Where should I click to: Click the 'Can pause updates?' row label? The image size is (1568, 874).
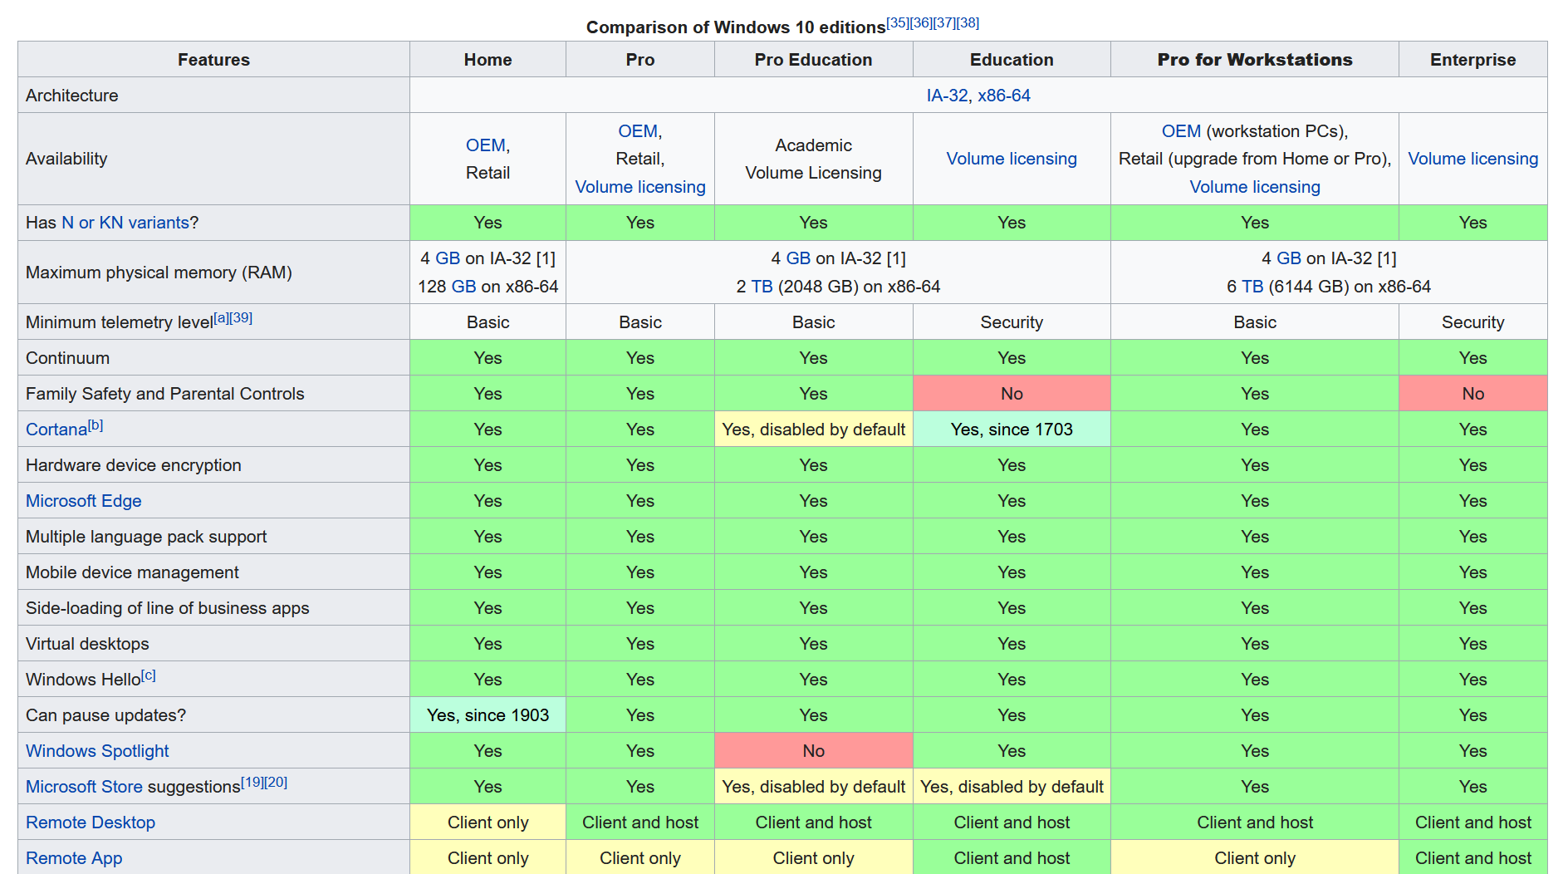coord(105,715)
